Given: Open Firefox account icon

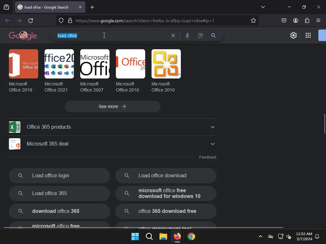Looking at the screenshot, I should [x=295, y=20].
